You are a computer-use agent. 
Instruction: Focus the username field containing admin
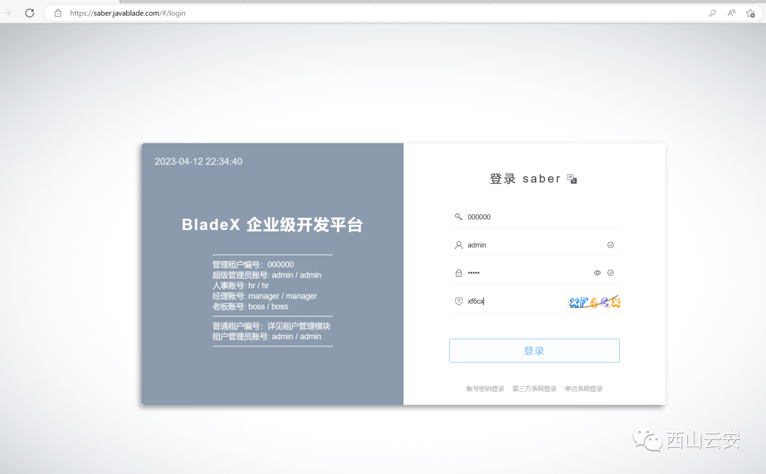tap(535, 245)
